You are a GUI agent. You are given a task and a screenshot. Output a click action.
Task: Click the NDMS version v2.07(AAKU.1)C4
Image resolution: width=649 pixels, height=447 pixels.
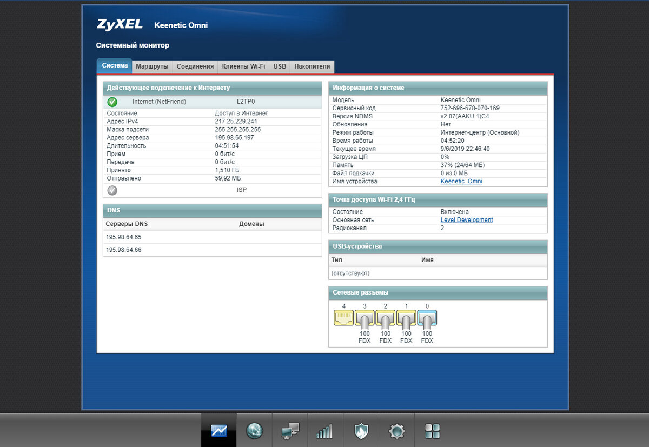pyautogui.click(x=466, y=116)
